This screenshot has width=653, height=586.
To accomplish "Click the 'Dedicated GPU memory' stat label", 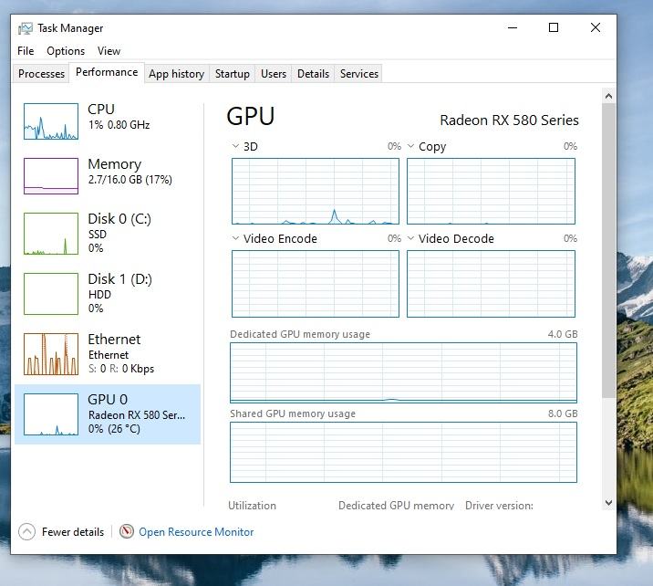I will pyautogui.click(x=396, y=506).
